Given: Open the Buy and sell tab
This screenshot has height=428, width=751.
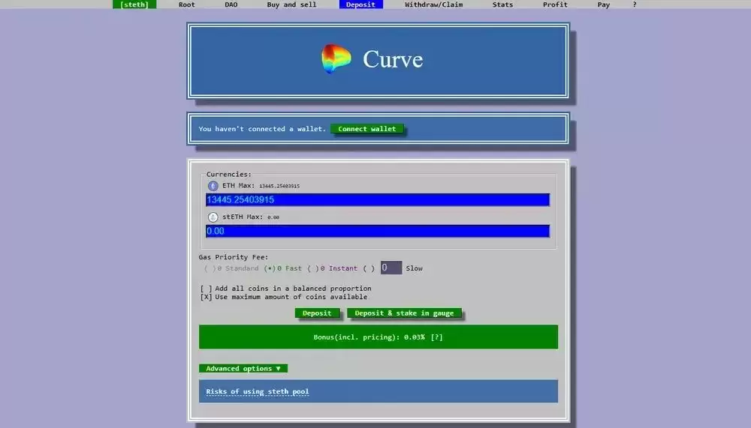Looking at the screenshot, I should point(291,4).
